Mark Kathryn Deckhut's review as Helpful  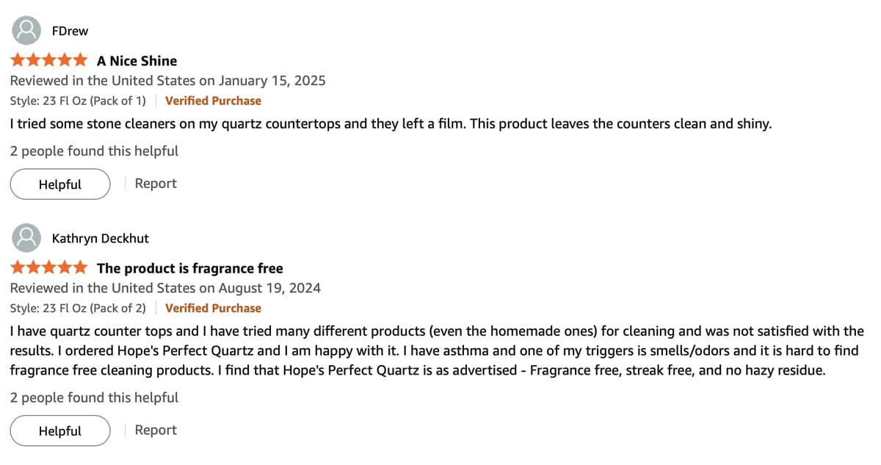click(60, 430)
